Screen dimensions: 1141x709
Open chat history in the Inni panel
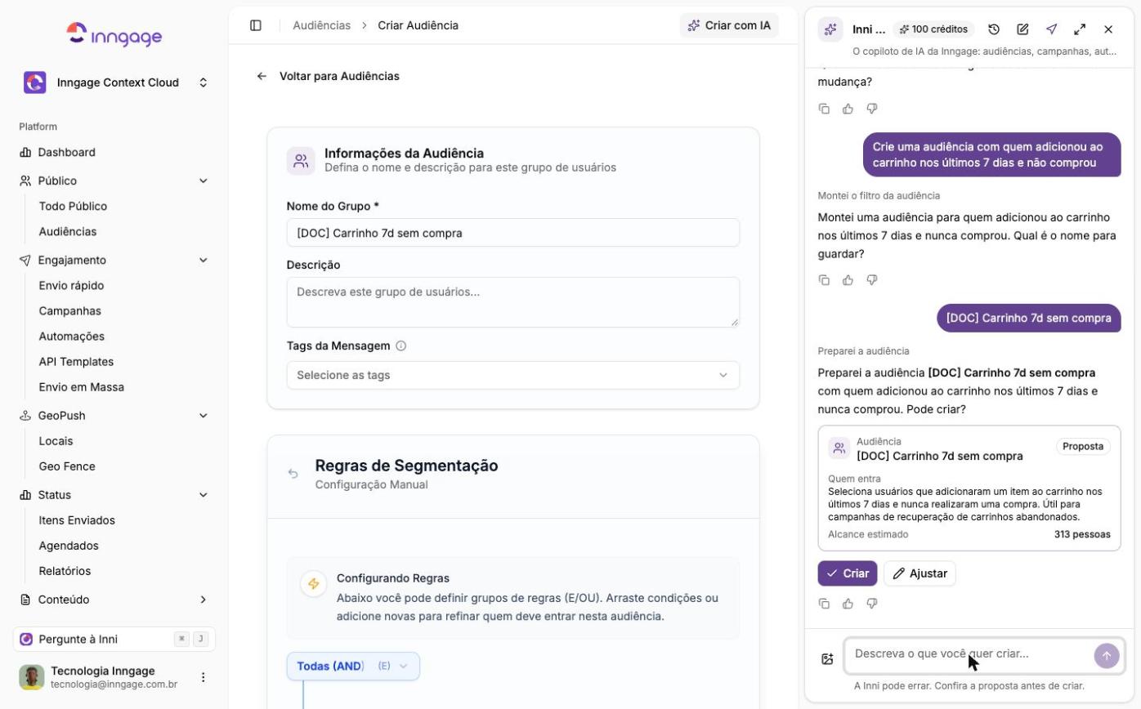click(x=994, y=29)
